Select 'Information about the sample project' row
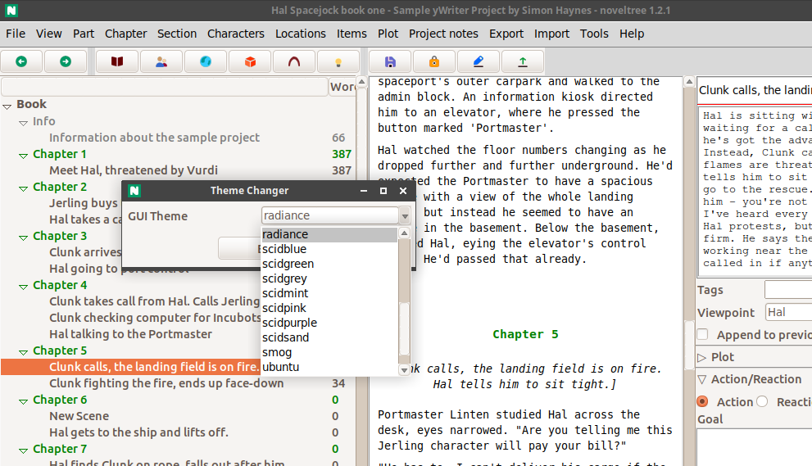 [154, 138]
